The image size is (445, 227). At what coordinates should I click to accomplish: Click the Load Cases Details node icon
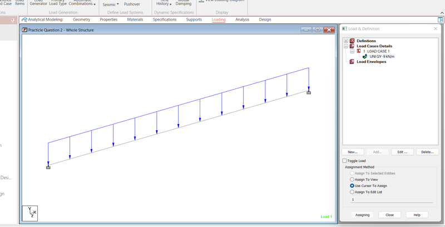tap(352, 46)
